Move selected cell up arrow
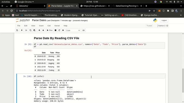 click(x=39, y=30)
